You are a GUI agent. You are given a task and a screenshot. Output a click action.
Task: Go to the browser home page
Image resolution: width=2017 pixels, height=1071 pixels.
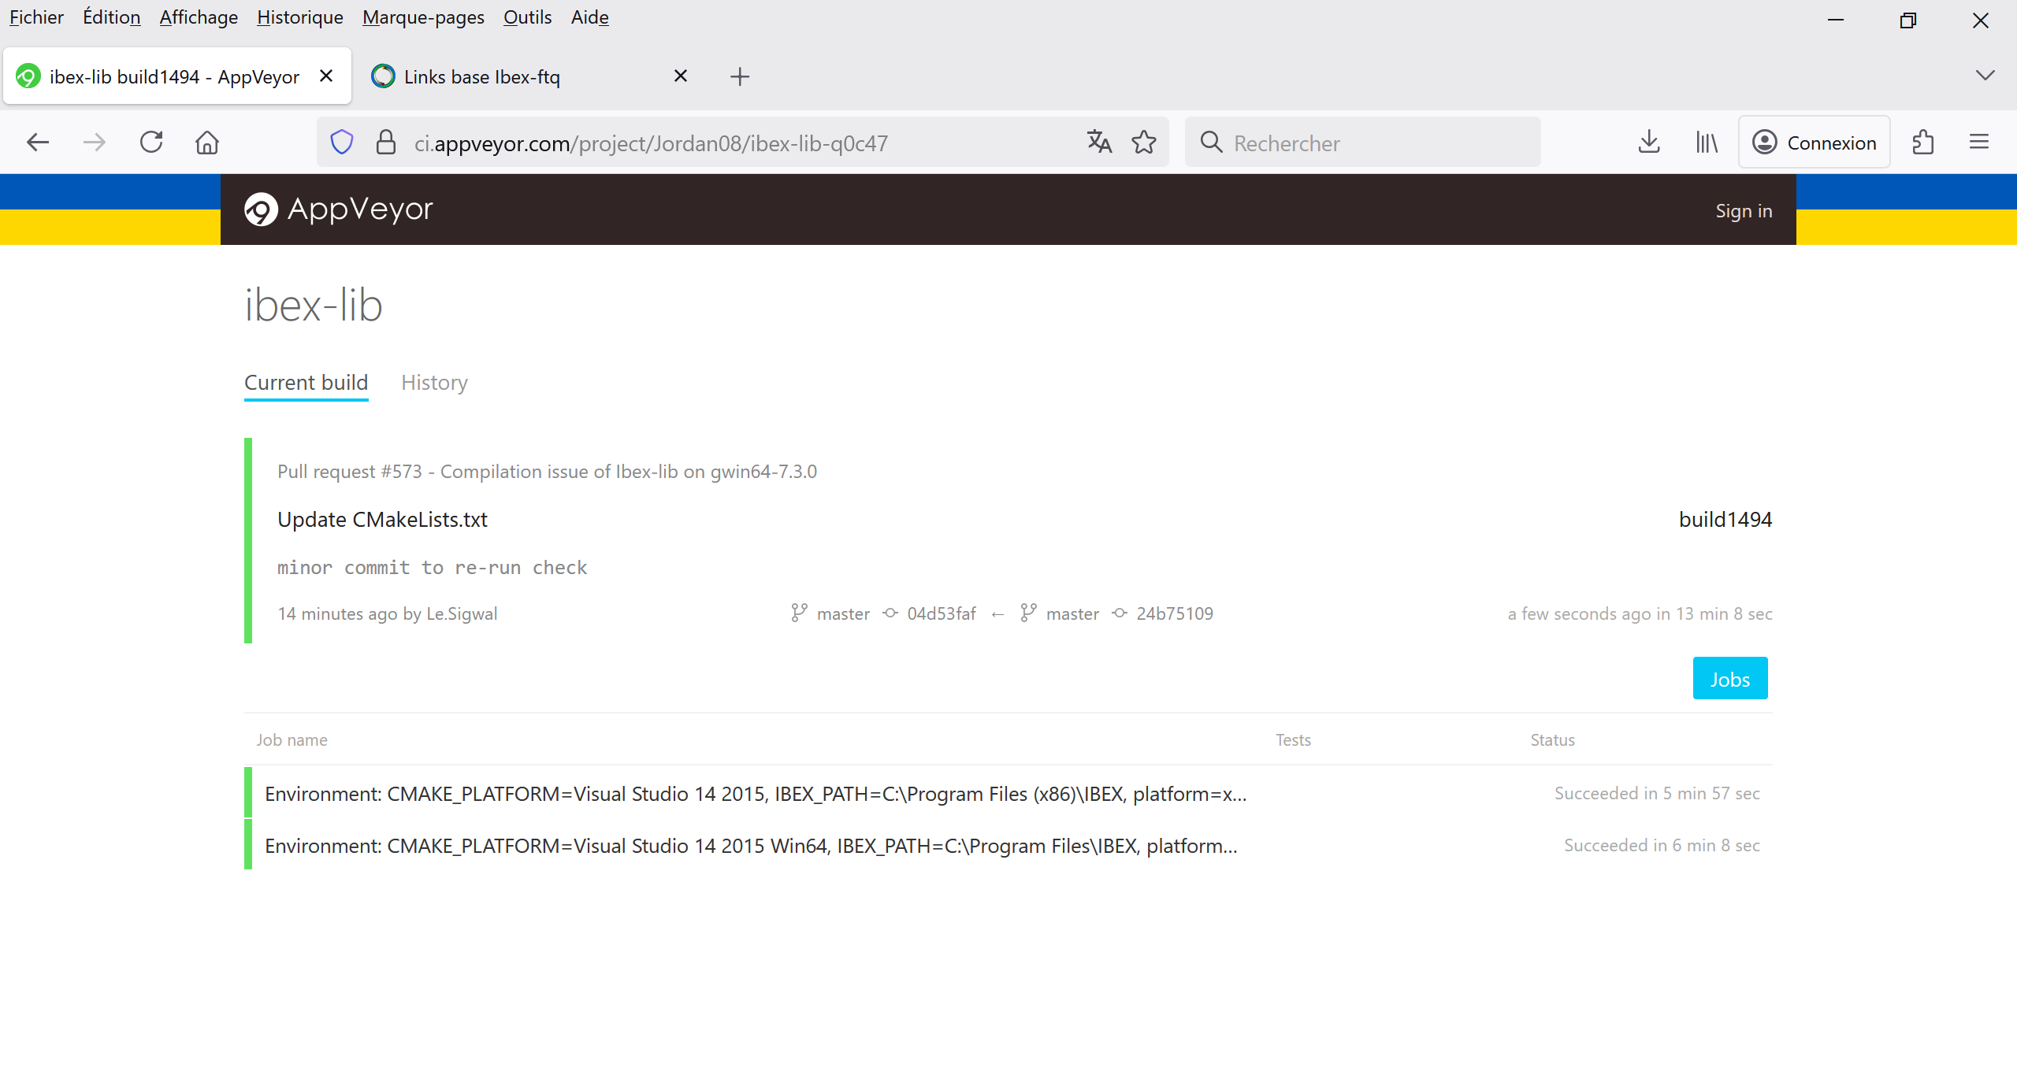click(x=207, y=143)
